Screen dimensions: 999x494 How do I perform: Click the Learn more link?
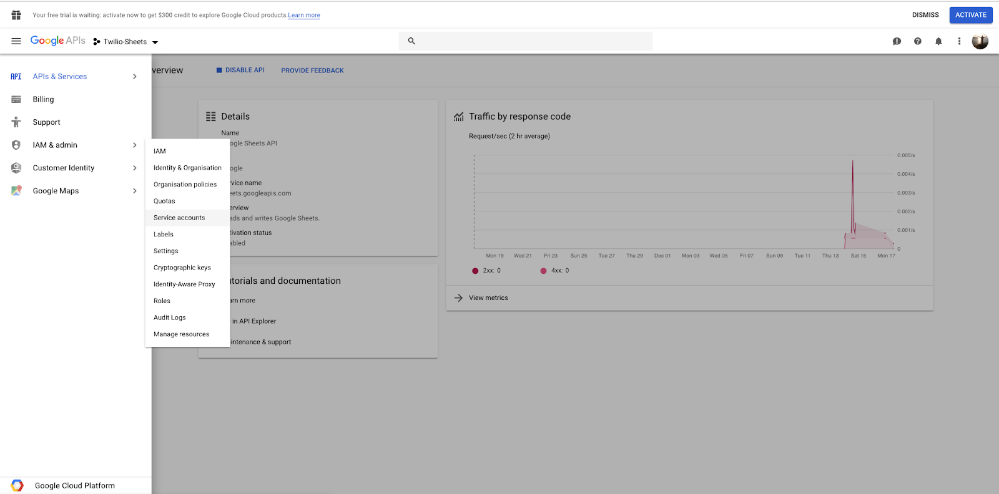tap(304, 15)
